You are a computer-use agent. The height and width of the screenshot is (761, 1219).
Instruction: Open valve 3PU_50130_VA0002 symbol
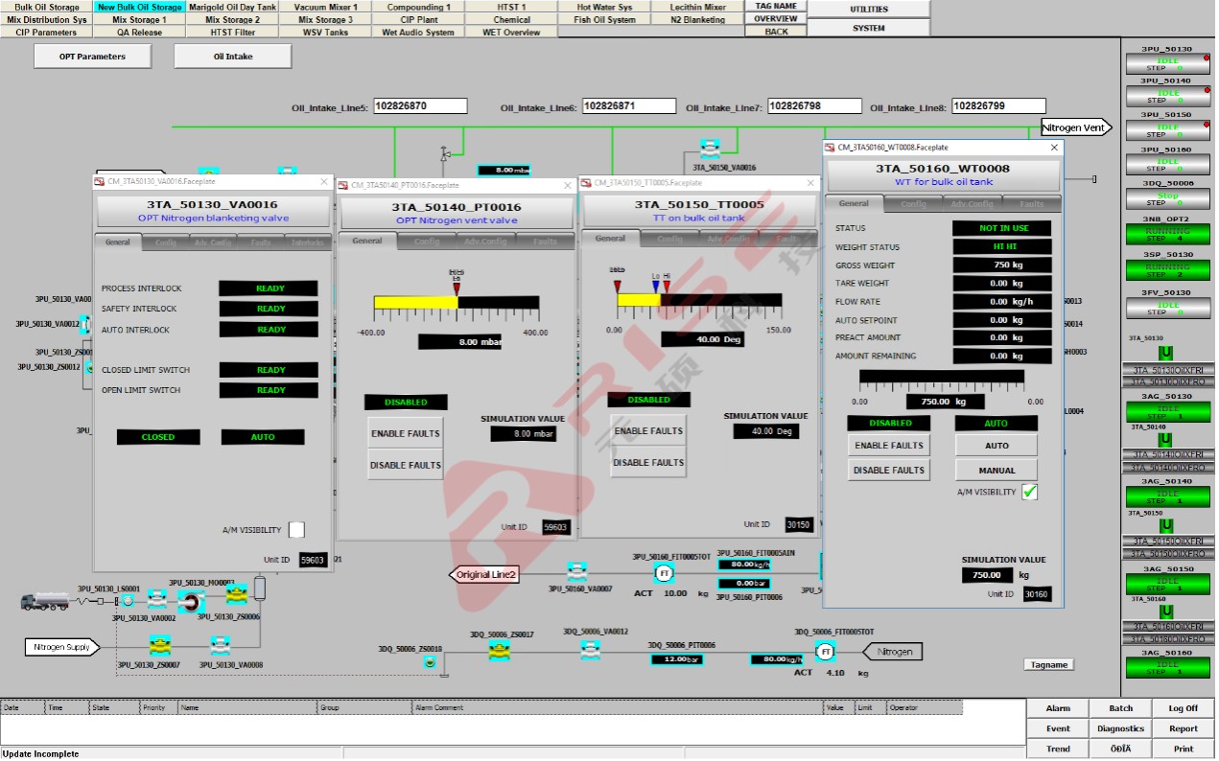[157, 600]
